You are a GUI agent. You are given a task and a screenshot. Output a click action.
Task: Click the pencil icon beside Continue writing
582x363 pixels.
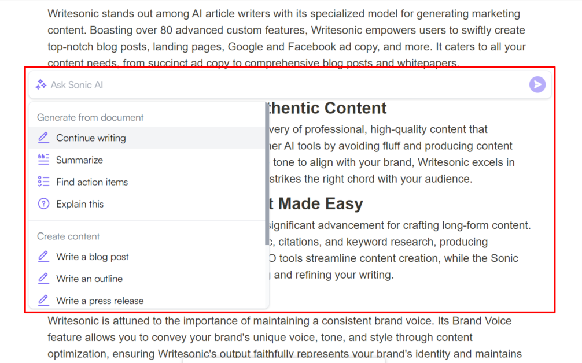tap(43, 138)
